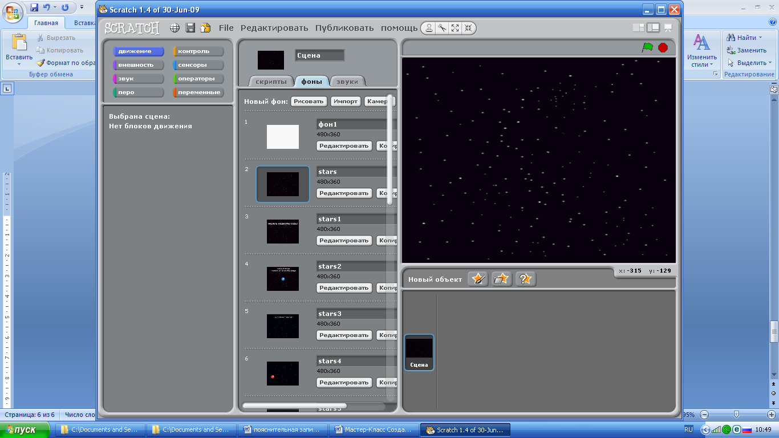Choose new sprite from file folder-star icon
Screen dimensions: 779x438
[502, 279]
